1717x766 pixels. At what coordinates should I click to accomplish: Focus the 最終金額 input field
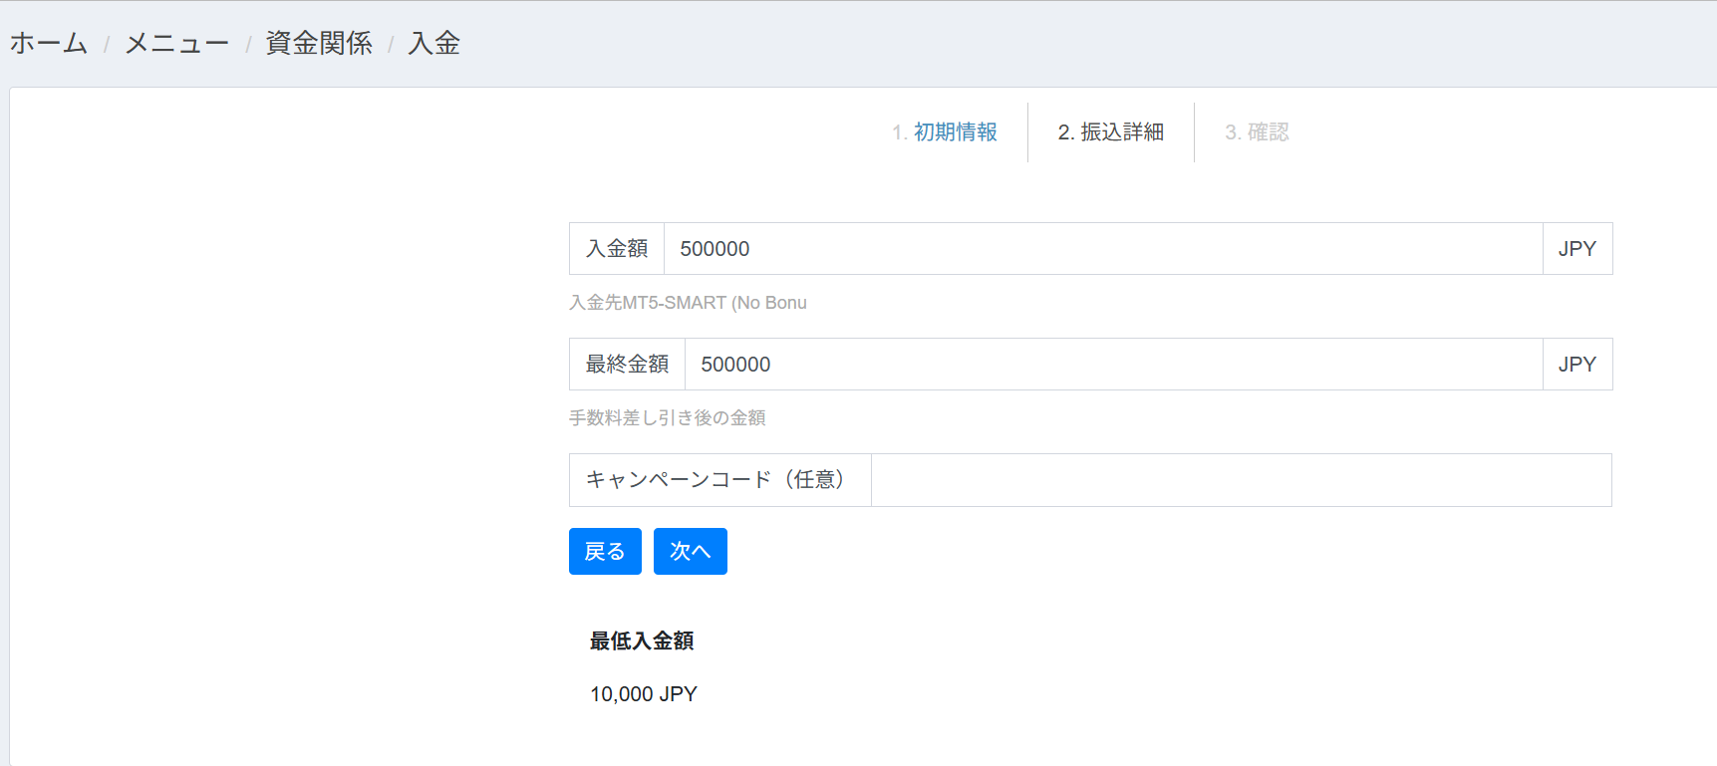[1113, 365]
